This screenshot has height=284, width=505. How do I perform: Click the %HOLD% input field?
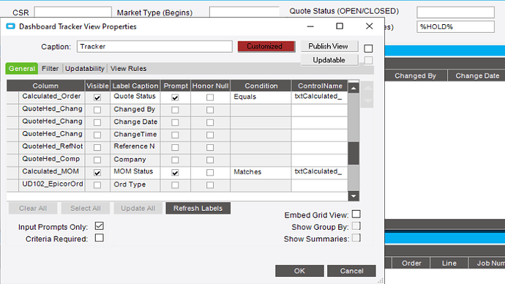[x=455, y=27]
